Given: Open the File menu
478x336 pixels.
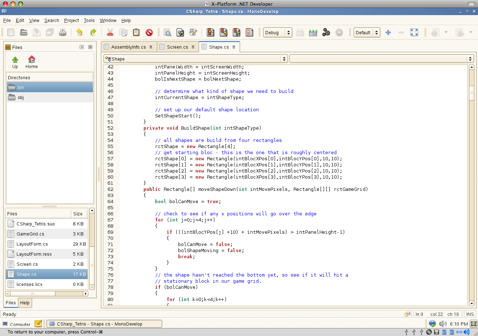Looking at the screenshot, I should 7,21.
